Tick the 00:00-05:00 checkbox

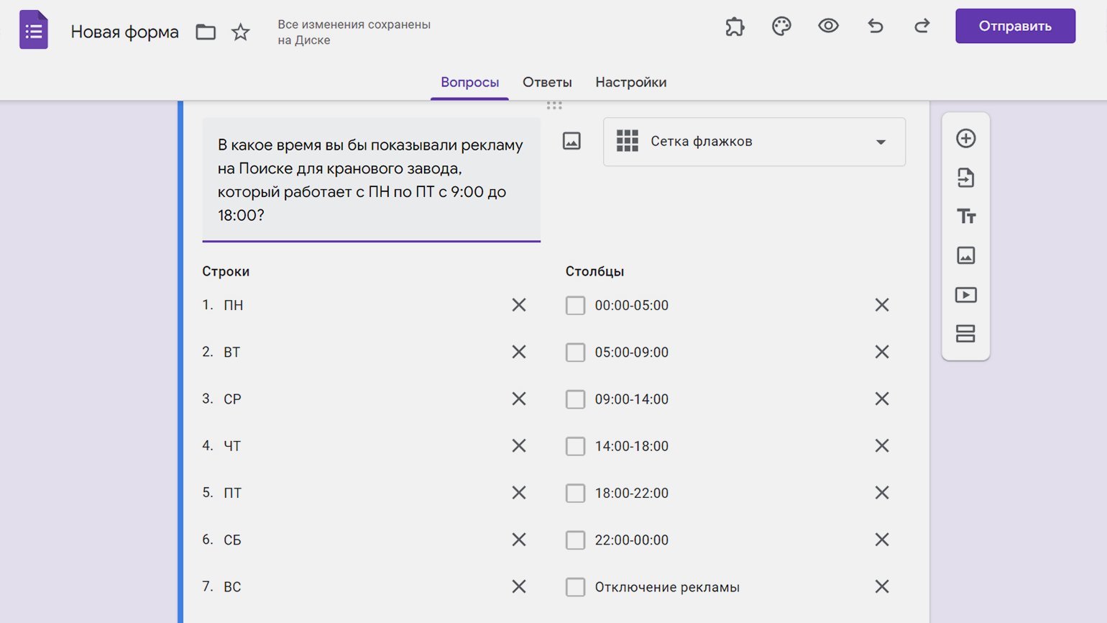(x=575, y=306)
